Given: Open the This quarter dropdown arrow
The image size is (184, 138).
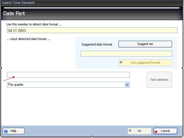Looking at the screenshot, I should [x=127, y=85].
